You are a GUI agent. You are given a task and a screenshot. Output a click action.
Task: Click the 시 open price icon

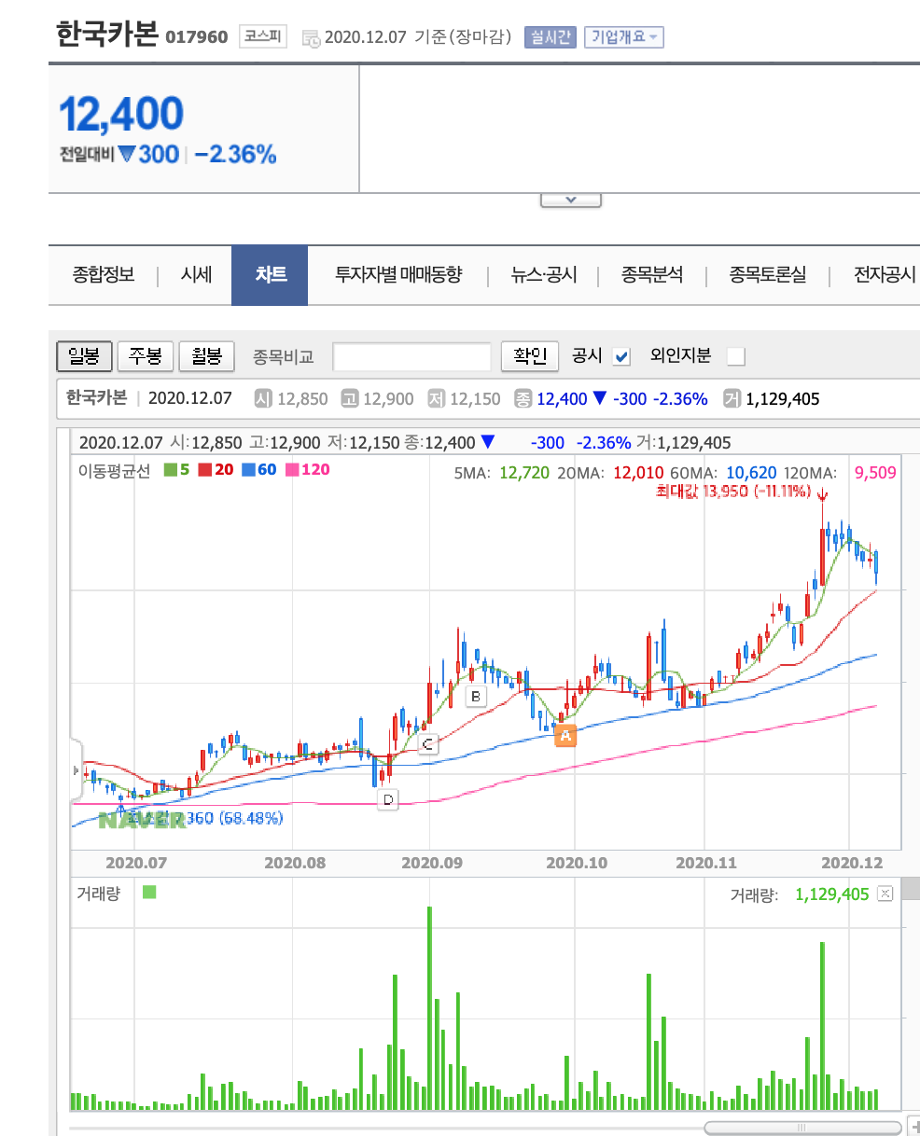click(263, 399)
